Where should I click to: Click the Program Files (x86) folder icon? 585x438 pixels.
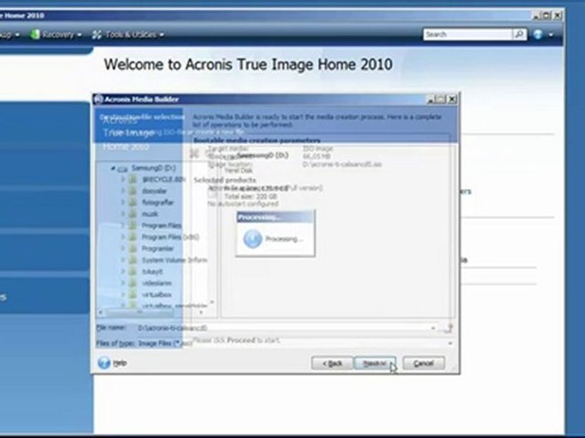pos(133,237)
